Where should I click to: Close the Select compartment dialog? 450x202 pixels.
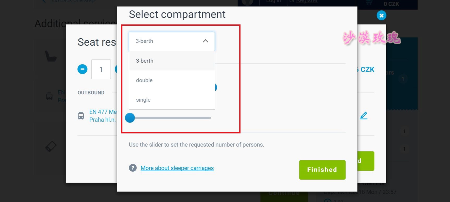[x=381, y=15]
